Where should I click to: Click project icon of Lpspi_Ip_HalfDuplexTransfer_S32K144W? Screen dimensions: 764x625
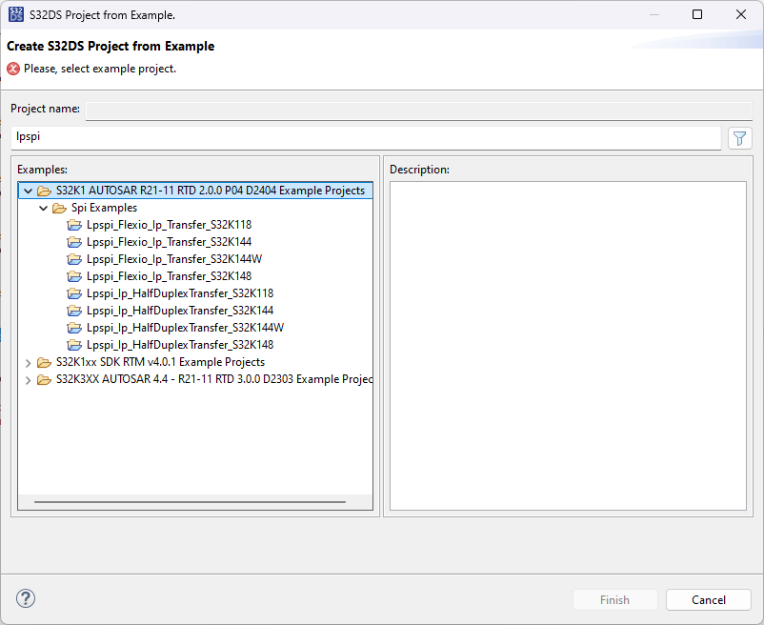[x=74, y=328]
